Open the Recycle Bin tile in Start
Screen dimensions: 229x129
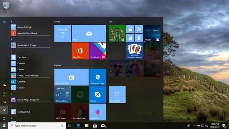[x=117, y=95]
